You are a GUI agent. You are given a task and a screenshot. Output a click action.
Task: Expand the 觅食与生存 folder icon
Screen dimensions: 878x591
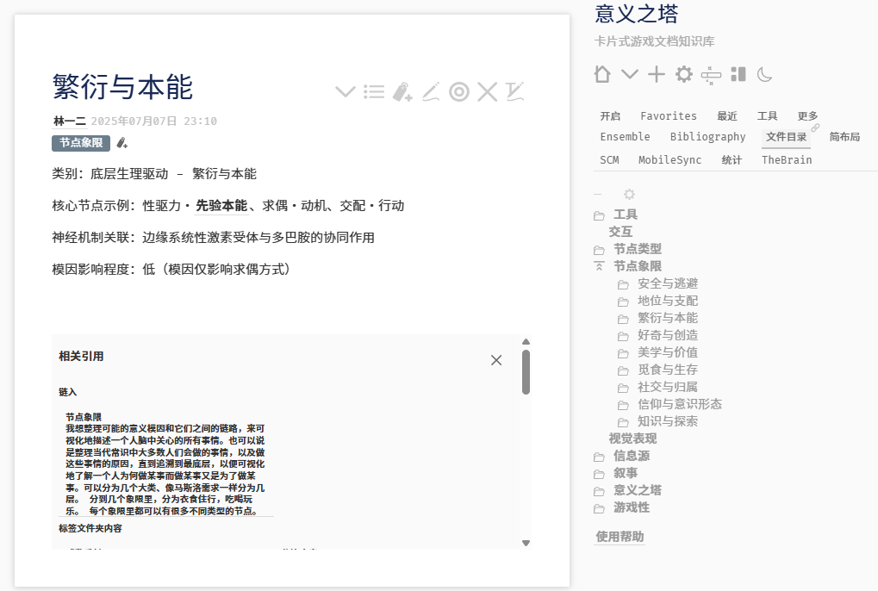pyautogui.click(x=623, y=370)
